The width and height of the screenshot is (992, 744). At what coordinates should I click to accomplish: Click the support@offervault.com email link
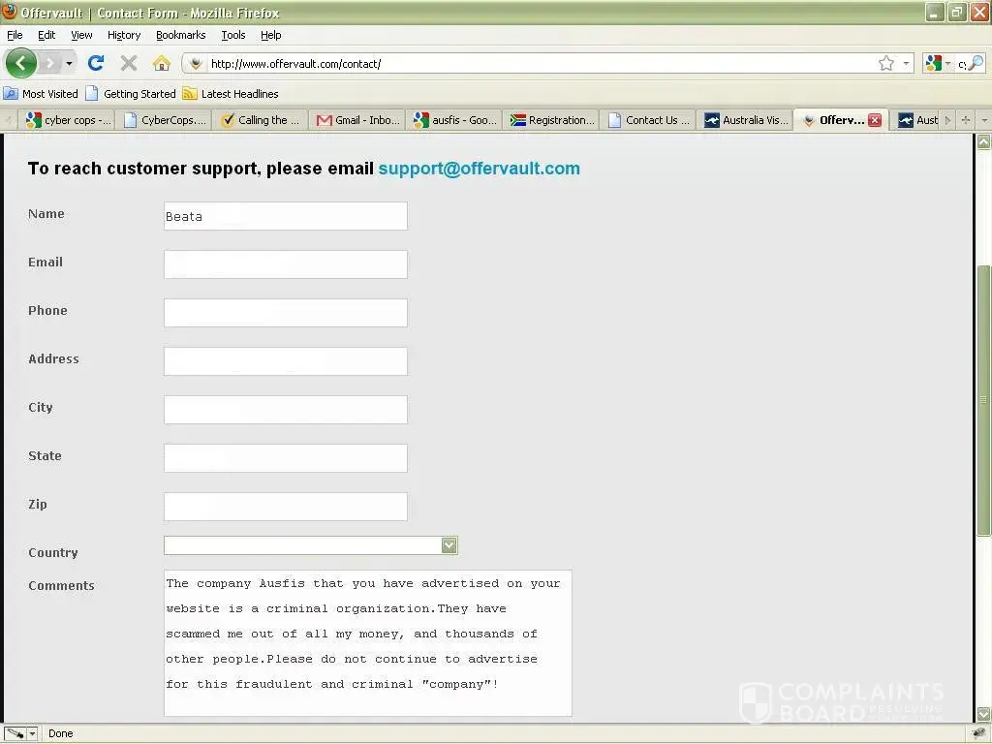click(x=479, y=169)
